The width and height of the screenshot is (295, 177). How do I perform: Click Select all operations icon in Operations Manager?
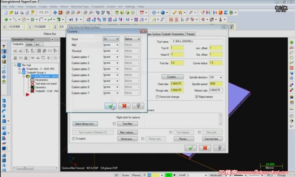click(15, 51)
